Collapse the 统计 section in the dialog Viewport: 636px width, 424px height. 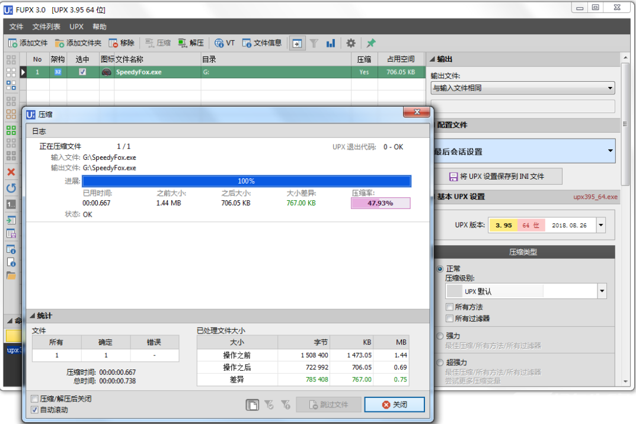[228, 316]
